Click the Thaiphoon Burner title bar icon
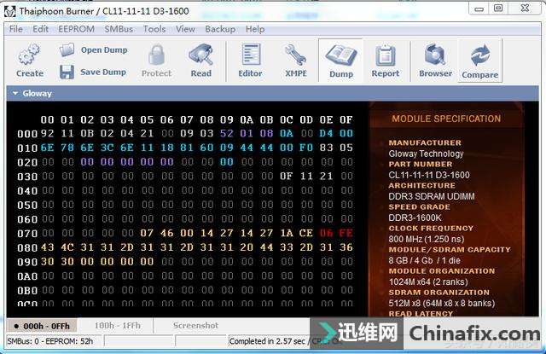 tap(9, 11)
